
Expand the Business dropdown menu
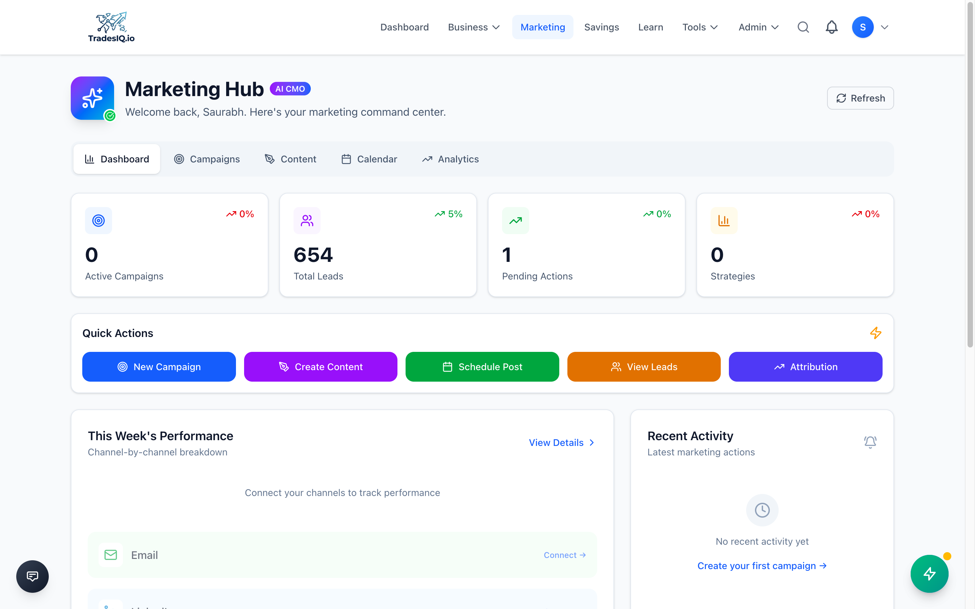[474, 27]
